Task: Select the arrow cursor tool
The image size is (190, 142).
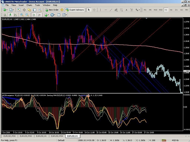Action: click(x=89, y=10)
